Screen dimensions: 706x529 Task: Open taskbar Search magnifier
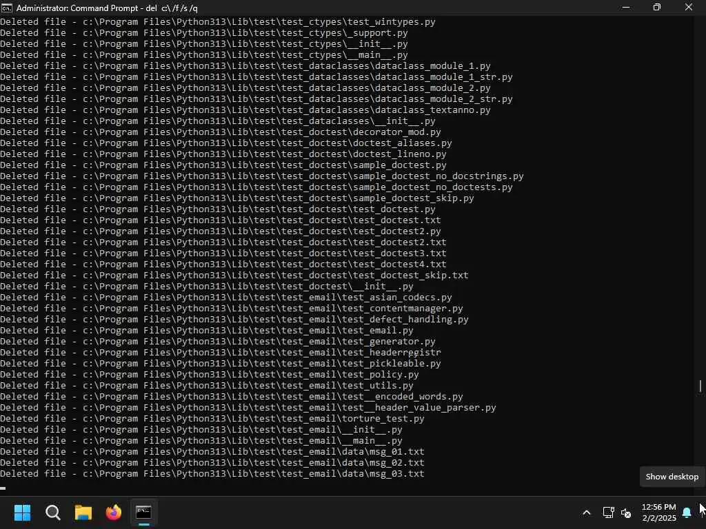click(x=52, y=512)
